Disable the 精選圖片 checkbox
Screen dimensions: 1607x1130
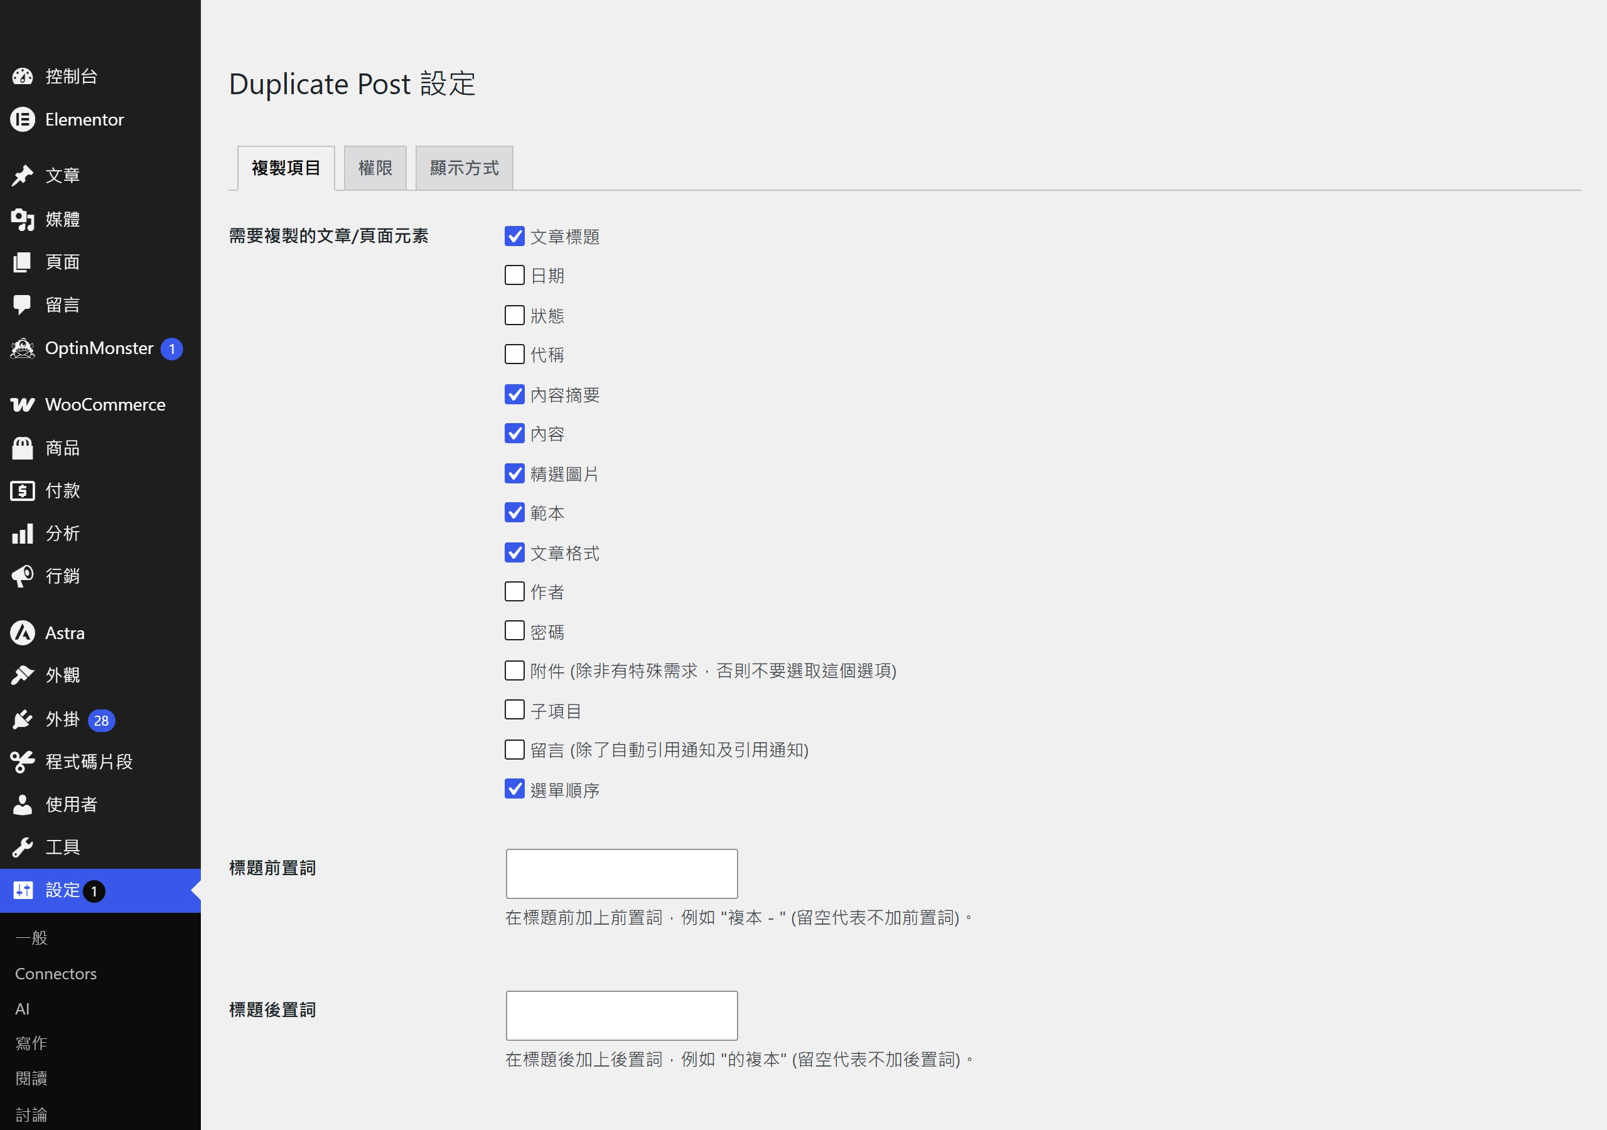(515, 473)
